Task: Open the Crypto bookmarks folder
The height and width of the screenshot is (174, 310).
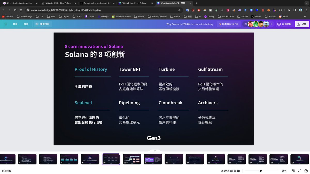Action: 64,16
